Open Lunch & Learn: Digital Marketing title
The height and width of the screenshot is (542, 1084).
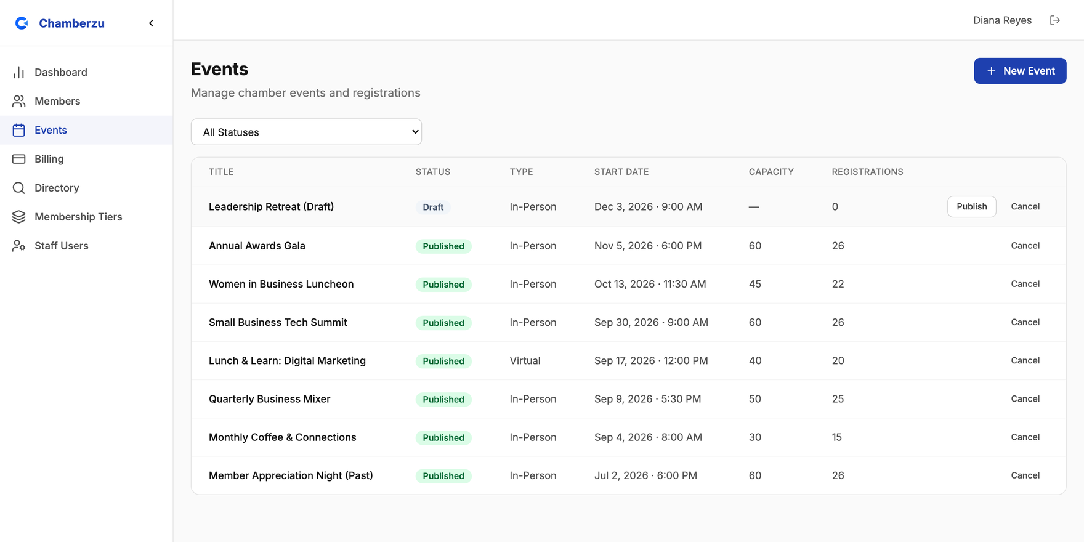tap(287, 360)
